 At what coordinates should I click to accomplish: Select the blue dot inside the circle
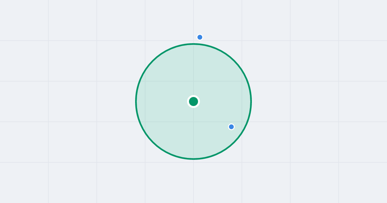tap(231, 127)
